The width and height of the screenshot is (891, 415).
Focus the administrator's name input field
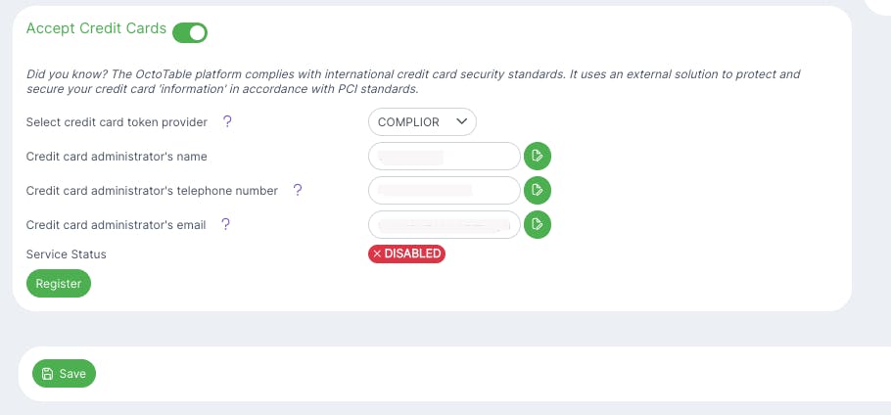click(444, 157)
